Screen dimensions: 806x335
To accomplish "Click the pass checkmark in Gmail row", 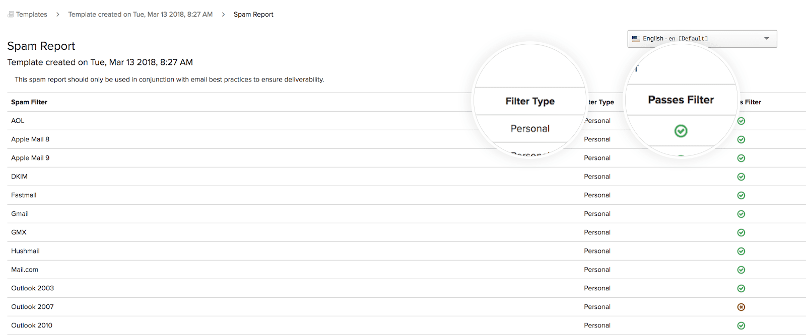I will pyautogui.click(x=741, y=214).
